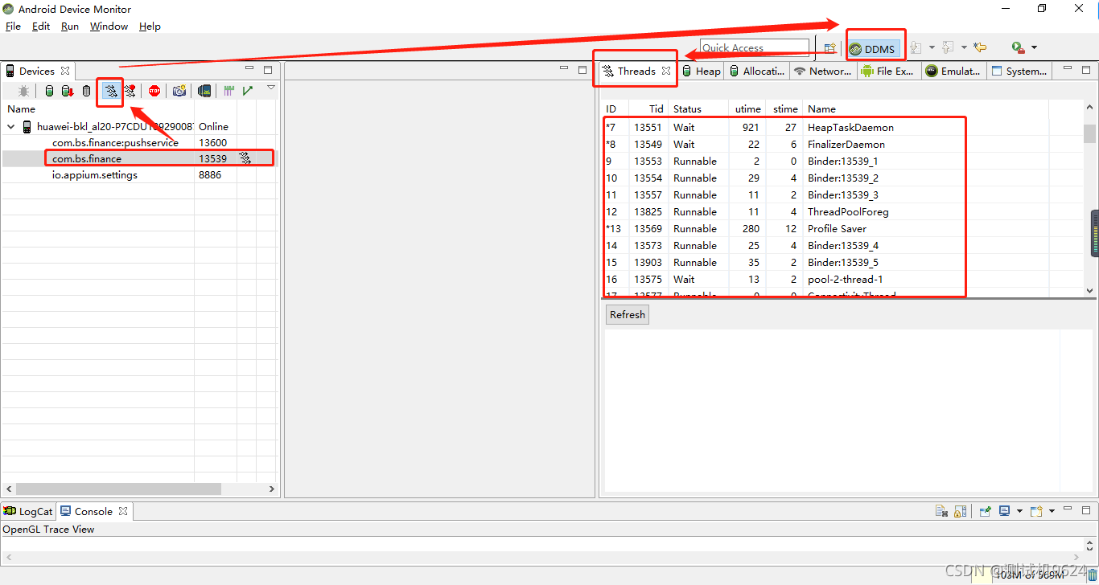Viewport: 1099px width, 585px height.
Task: Click the Refresh button under threads list
Action: [628, 315]
